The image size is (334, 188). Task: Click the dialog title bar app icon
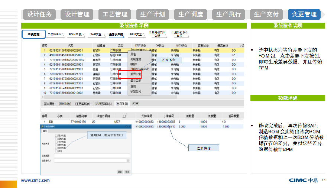42,127
